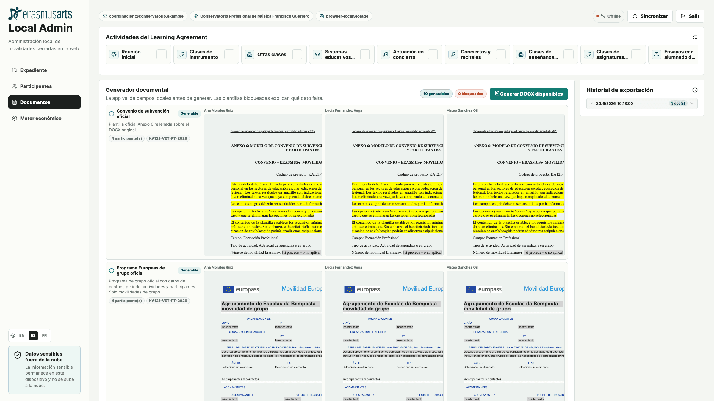Image resolution: width=714 pixels, height=401 pixels.
Task: Switch language to FR
Action: pyautogui.click(x=44, y=336)
